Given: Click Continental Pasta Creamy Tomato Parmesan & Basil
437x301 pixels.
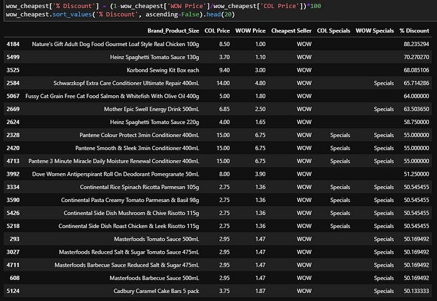Looking at the screenshot, I should pyautogui.click(x=130, y=200).
